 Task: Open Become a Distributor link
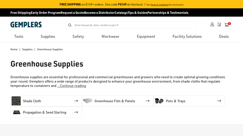click(99, 13)
